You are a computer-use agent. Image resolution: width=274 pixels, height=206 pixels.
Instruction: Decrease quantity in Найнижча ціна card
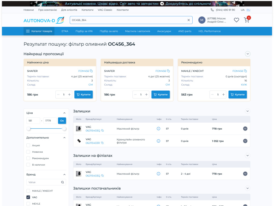(58, 94)
